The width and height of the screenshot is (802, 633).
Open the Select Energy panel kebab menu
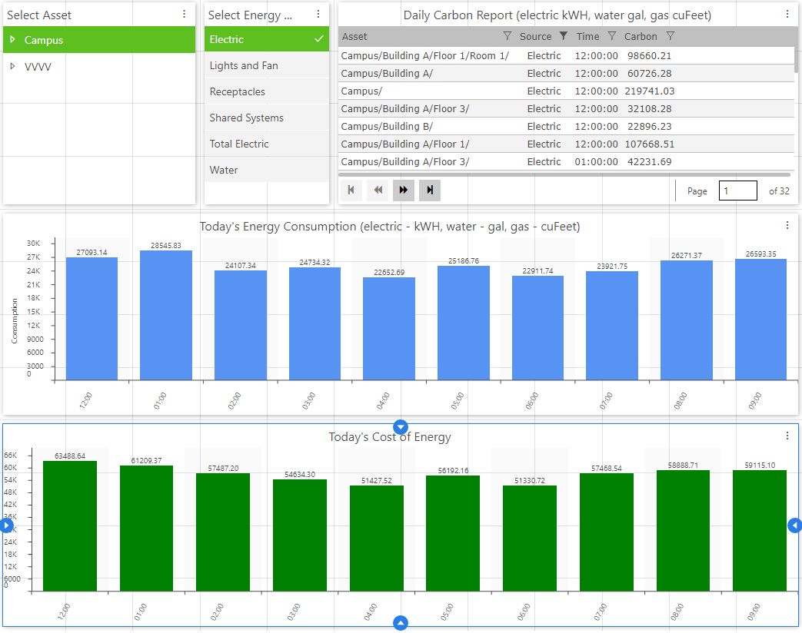tap(318, 15)
